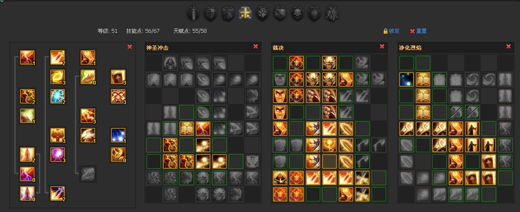The image size is (520, 212).
Task: Click the blue starry talent in 净化烈焰 tree
Action: [407, 79]
